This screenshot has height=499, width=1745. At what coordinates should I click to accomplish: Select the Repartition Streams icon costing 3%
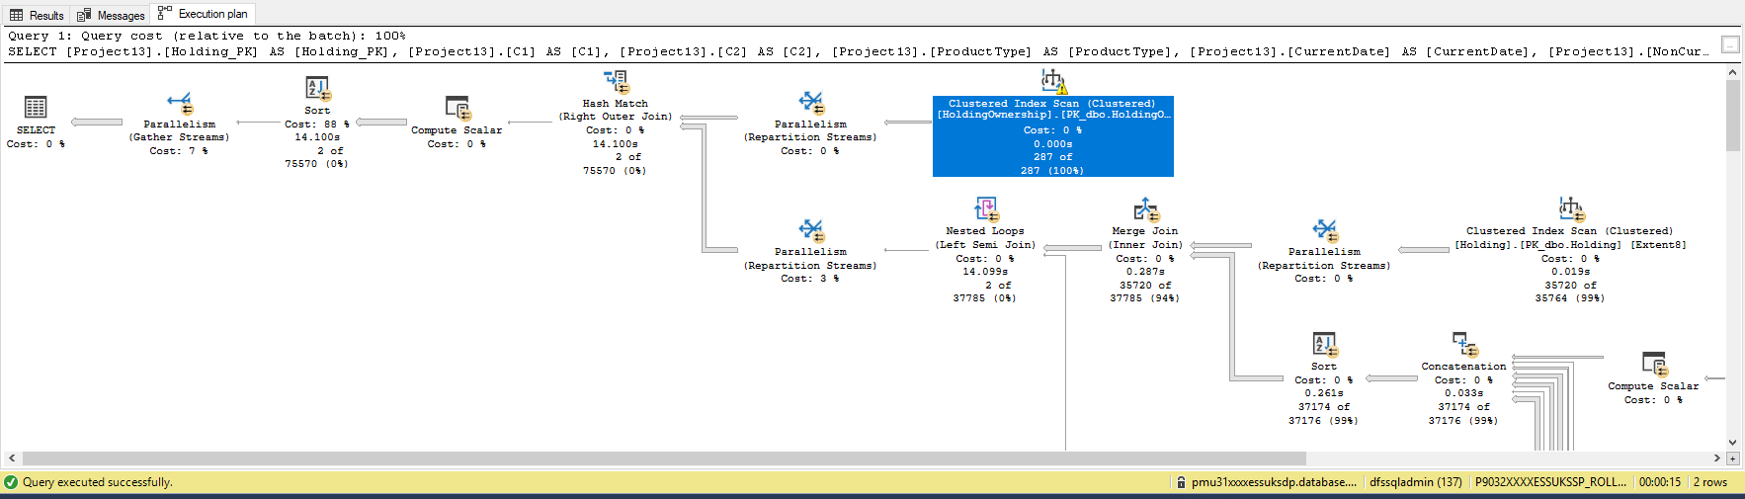[x=811, y=230]
